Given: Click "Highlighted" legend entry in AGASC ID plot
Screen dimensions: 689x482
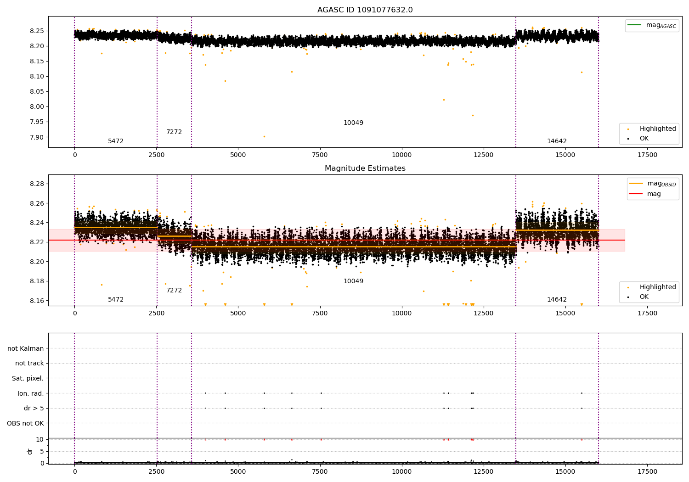Looking at the screenshot, I should pos(652,129).
